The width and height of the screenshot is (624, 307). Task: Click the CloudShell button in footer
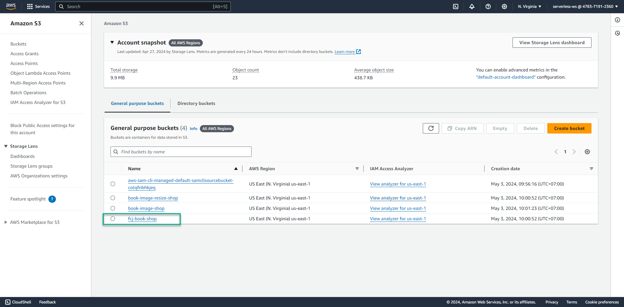point(18,302)
